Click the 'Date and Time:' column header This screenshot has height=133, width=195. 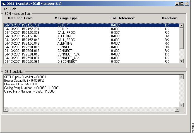20,18
